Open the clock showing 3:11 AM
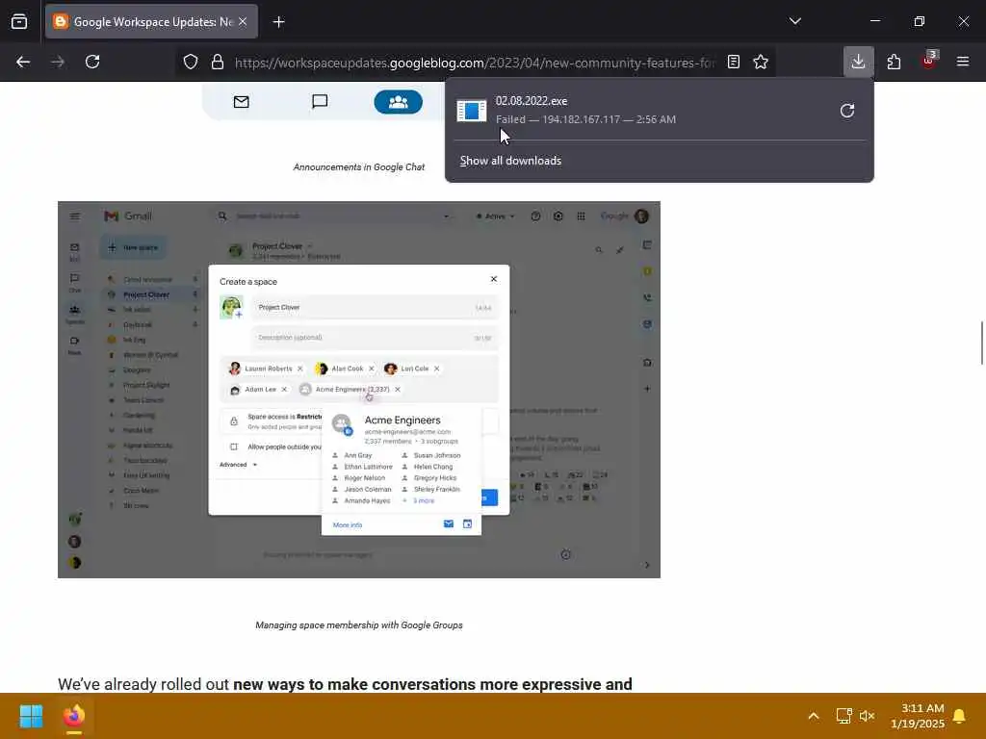Image resolution: width=986 pixels, height=739 pixels. coord(918,716)
